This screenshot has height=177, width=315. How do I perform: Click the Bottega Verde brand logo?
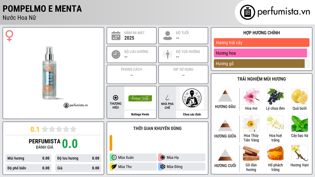click(140, 98)
